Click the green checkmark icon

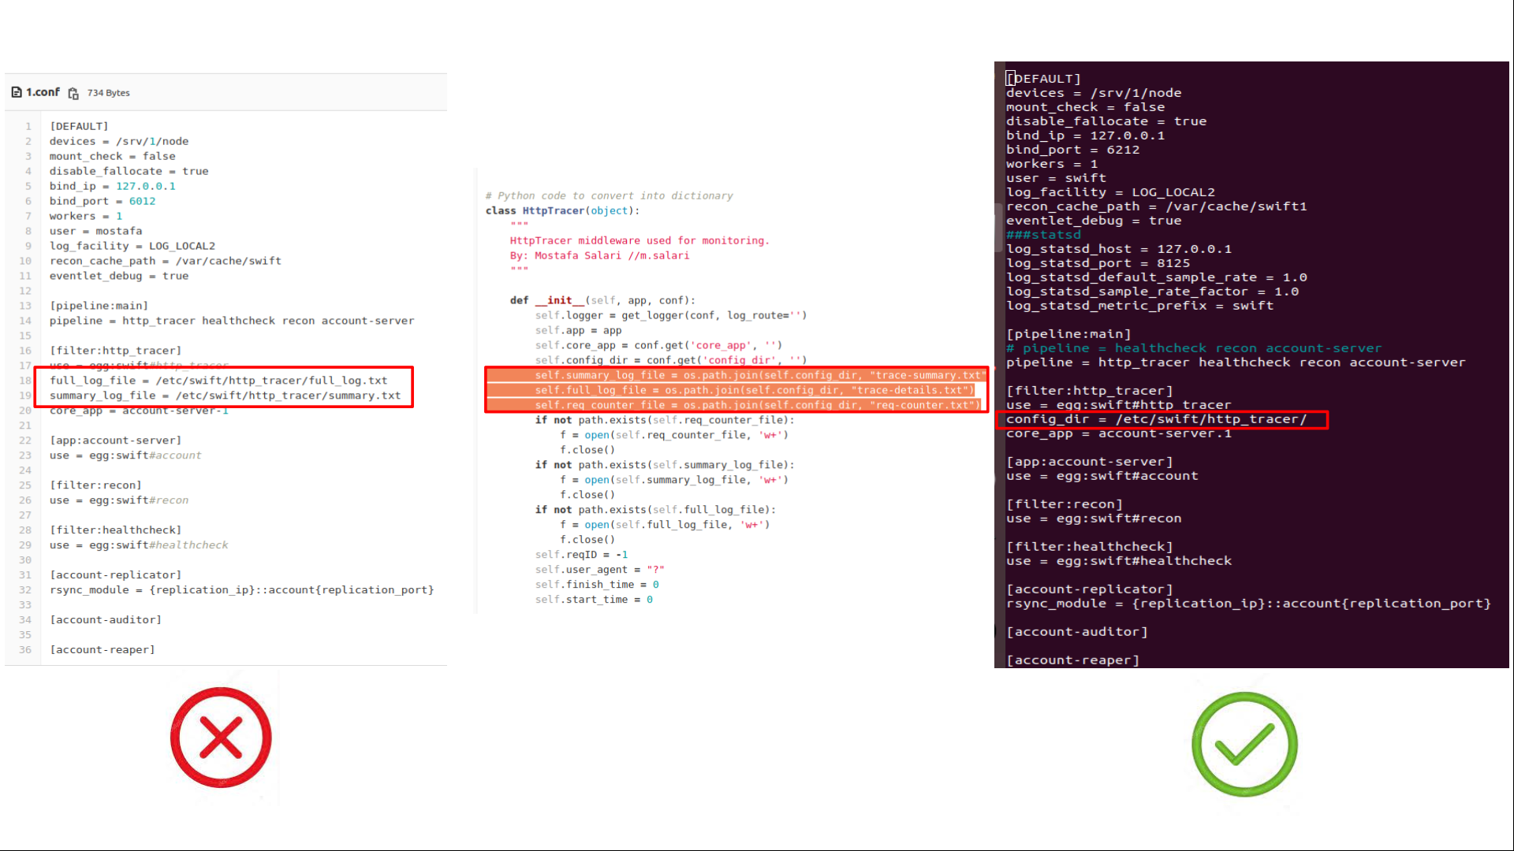click(1244, 744)
